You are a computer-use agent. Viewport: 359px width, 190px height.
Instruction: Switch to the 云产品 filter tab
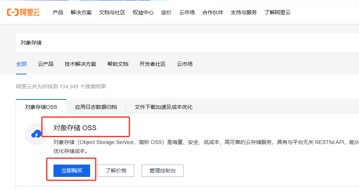click(46, 64)
